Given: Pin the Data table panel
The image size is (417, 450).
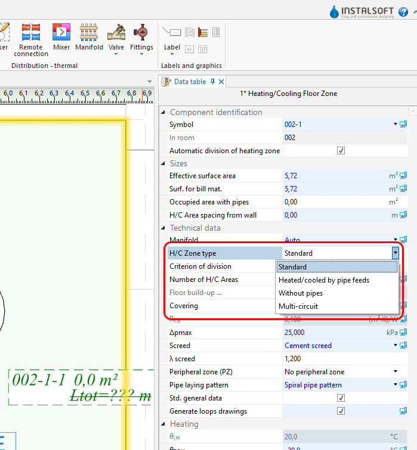Looking at the screenshot, I should tap(212, 82).
